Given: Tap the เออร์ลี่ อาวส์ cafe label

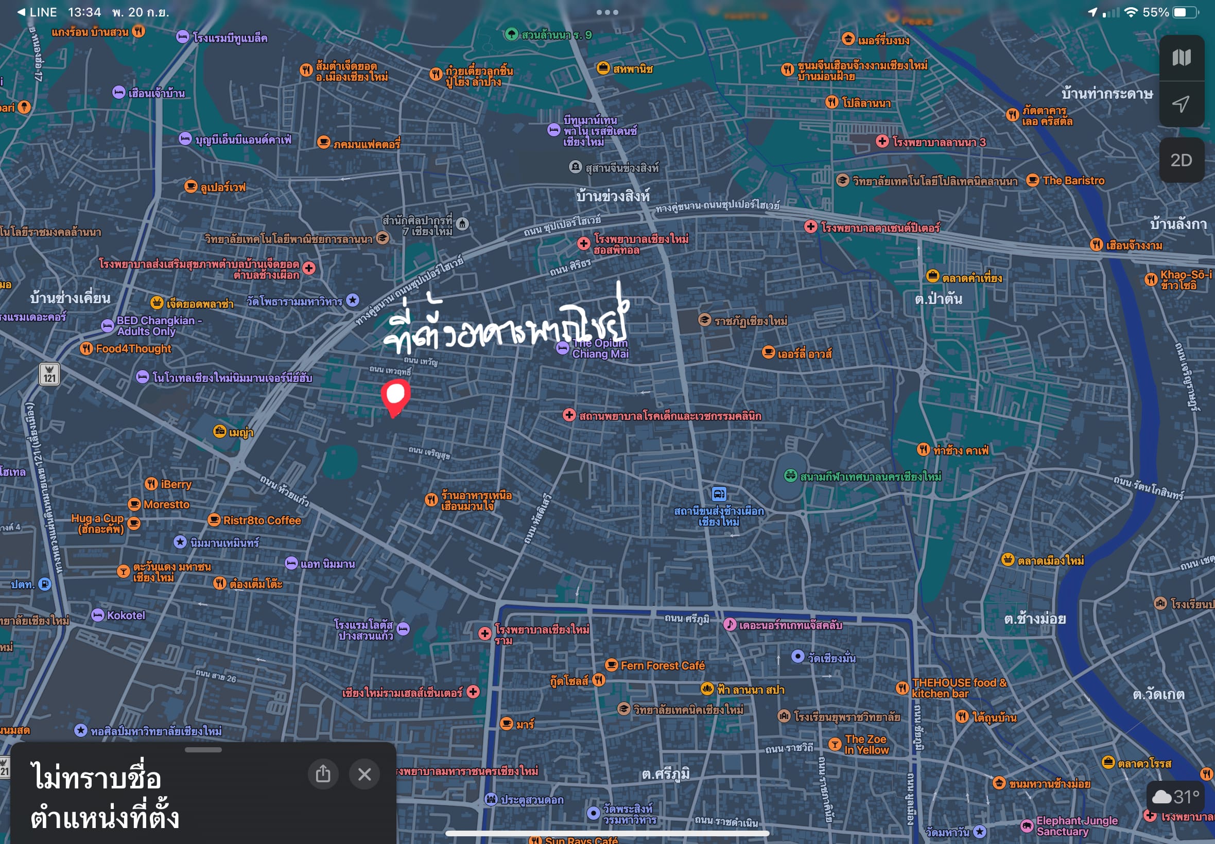Looking at the screenshot, I should coord(805,353).
